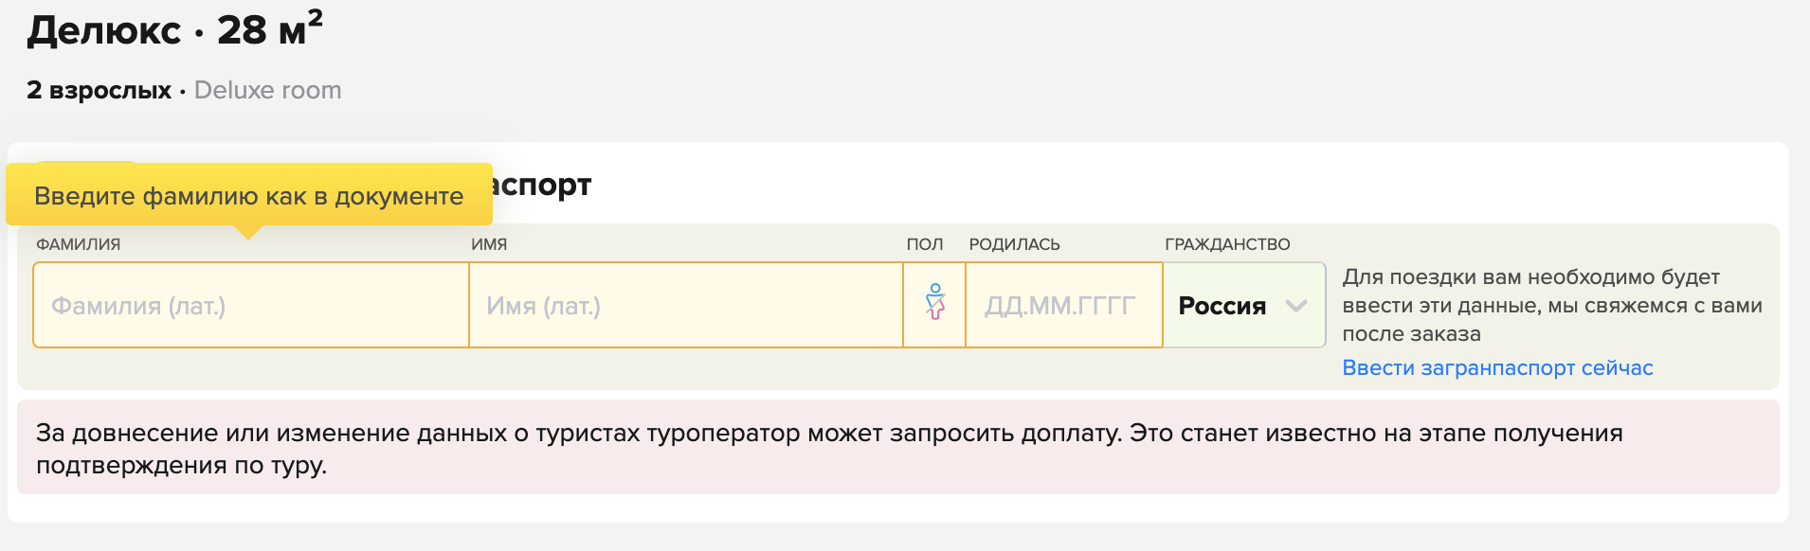Click the РОДИЛАСЬ column label
The image size is (1810, 551).
[1014, 244]
